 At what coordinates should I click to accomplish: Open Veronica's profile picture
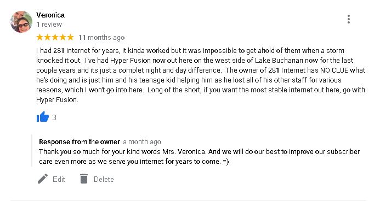(x=21, y=22)
